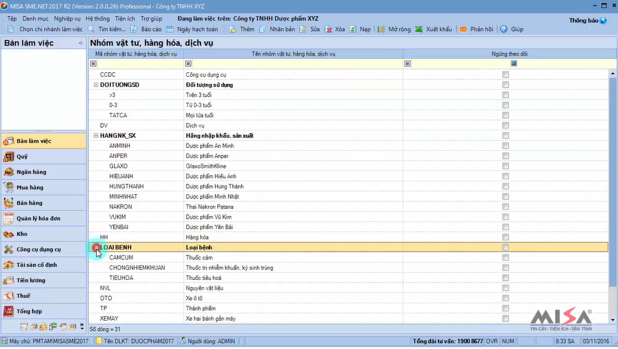Image resolution: width=618 pixels, height=349 pixels.
Task: Select the Xe ô tô row
Action: [x=348, y=298]
